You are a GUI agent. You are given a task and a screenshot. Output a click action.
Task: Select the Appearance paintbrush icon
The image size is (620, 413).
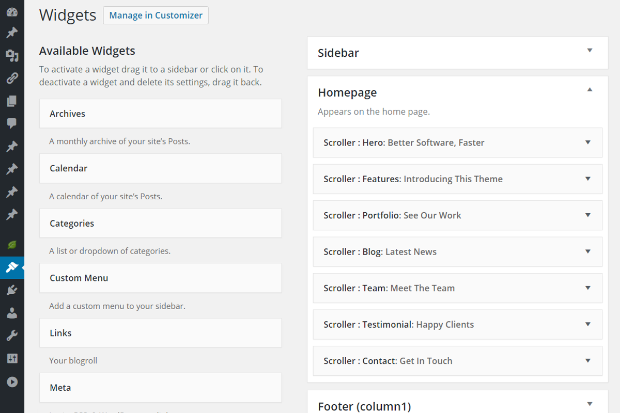coord(12,267)
